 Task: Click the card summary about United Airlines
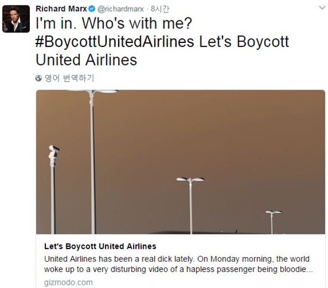click(178, 264)
